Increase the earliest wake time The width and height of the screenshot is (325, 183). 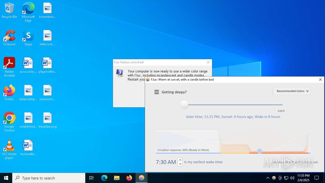(180, 160)
